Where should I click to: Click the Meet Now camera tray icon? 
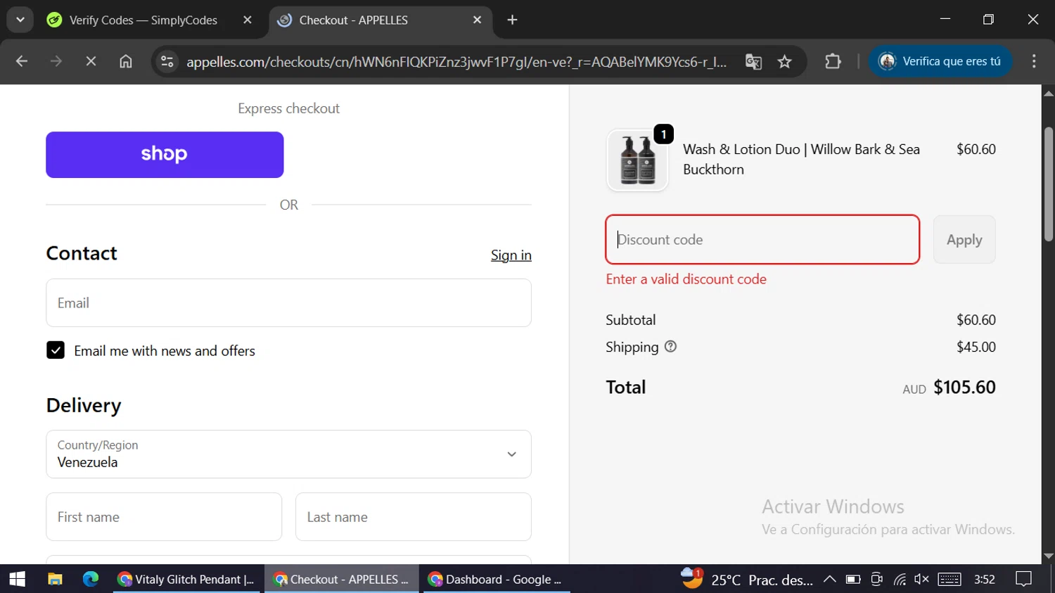(x=876, y=579)
